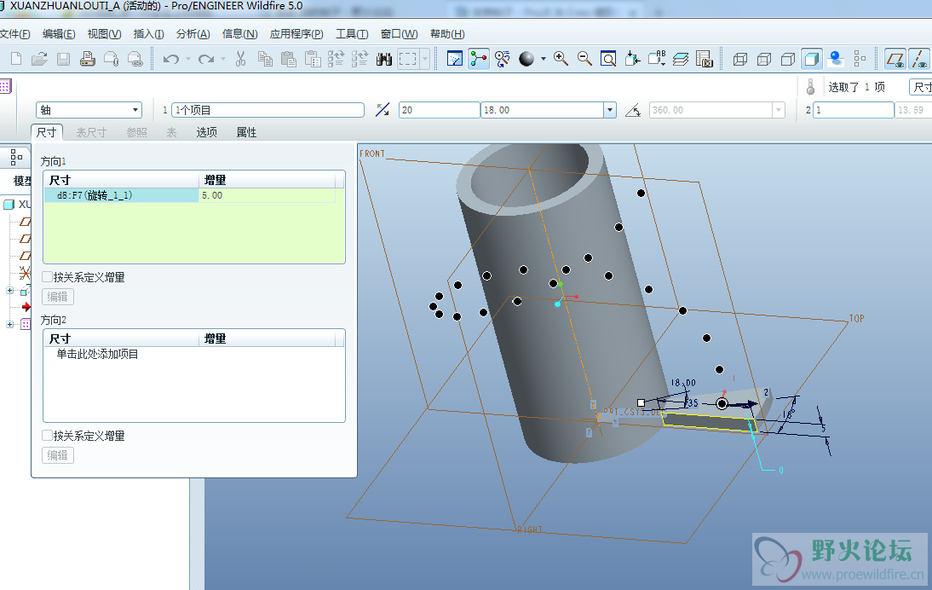Open the 轴 pattern type dropdown

[x=135, y=110]
